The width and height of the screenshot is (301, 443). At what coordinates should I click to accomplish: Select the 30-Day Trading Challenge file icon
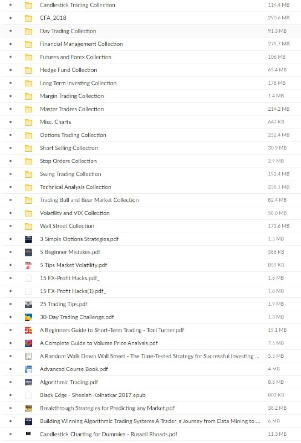(x=28, y=317)
